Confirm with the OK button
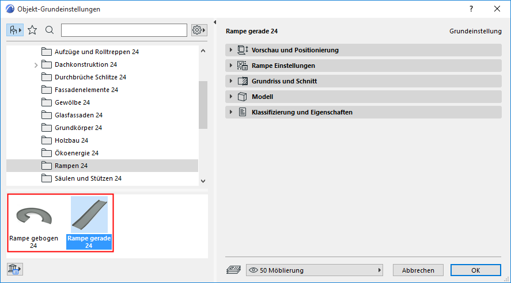Viewport: 511px width, 283px height. tap(475, 270)
